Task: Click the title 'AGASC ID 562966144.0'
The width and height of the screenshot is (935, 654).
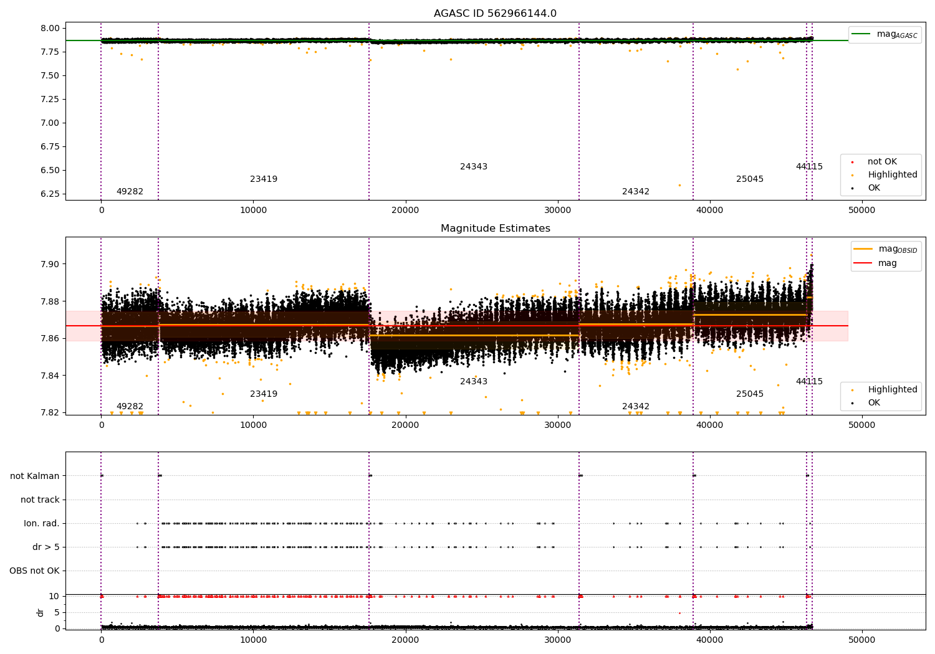Action: click(x=495, y=14)
